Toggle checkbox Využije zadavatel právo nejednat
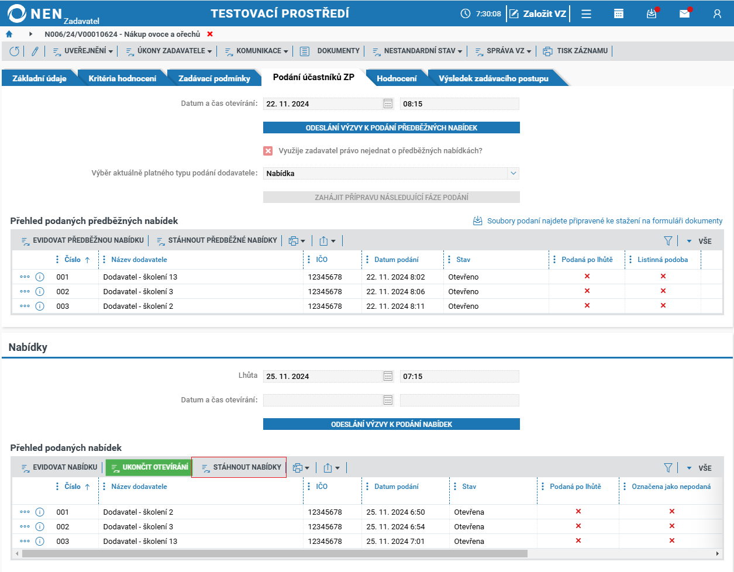This screenshot has height=572, width=734. click(268, 151)
